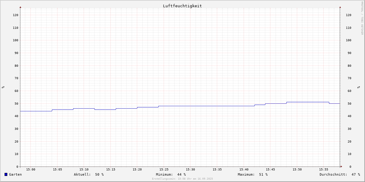Click the 15:05 time axis label
This screenshot has height=182, width=365.
point(57,169)
